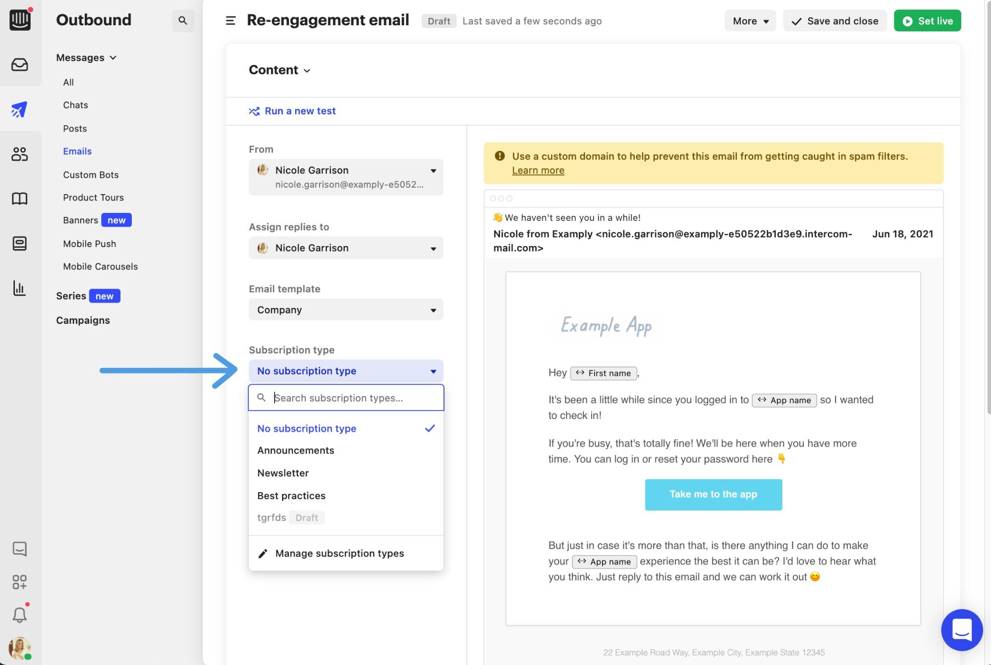Open the notifications bell icon
This screenshot has height=665, width=991.
[x=20, y=614]
